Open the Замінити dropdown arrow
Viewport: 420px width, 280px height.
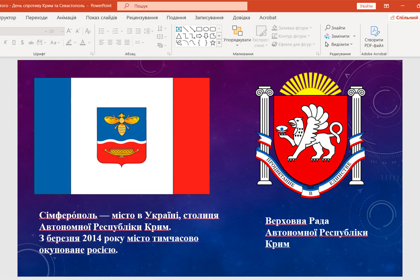(x=354, y=36)
